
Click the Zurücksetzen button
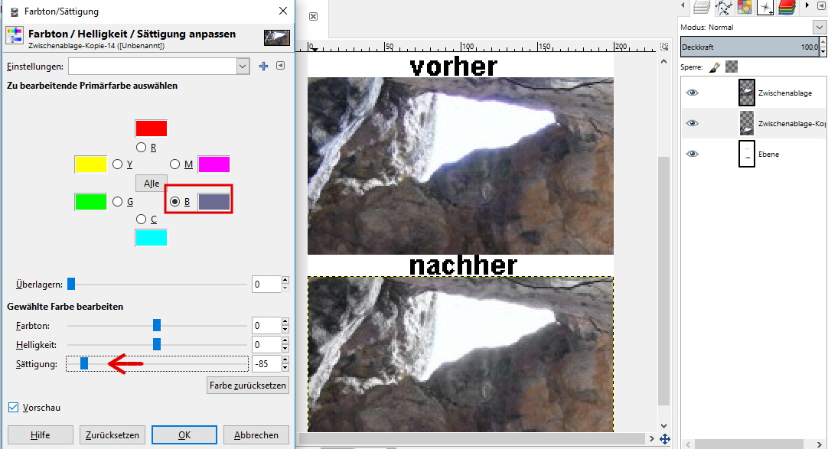pyautogui.click(x=112, y=434)
